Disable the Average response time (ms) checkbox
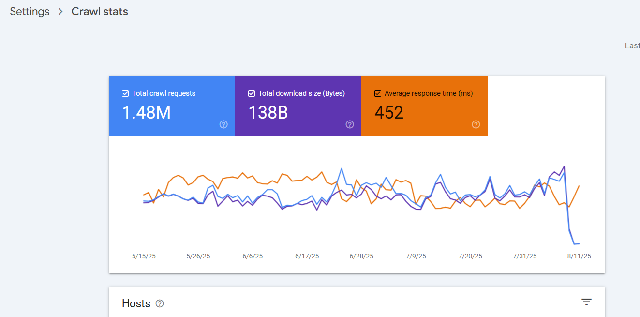 tap(378, 93)
